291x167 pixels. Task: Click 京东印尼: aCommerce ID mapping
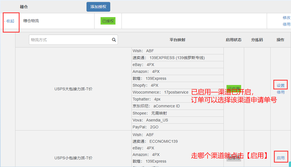(156, 106)
